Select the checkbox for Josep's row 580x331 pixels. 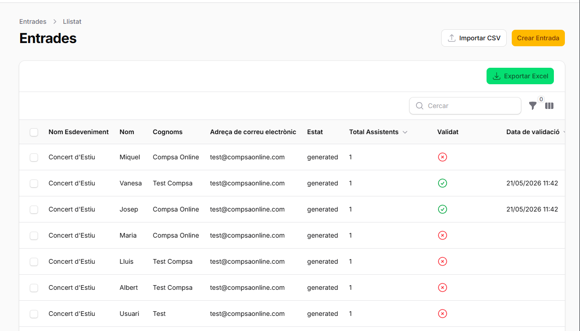[x=34, y=210]
